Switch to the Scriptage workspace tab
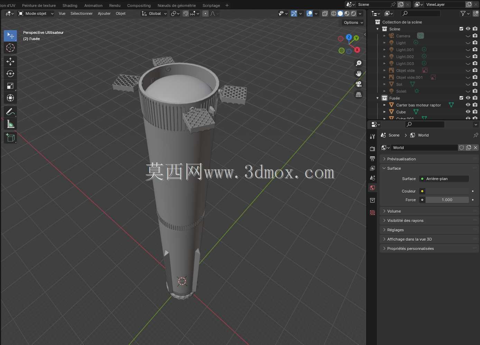 tap(211, 6)
